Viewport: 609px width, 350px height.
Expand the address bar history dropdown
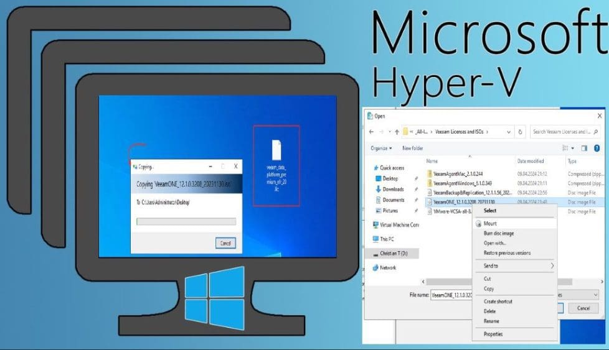coord(509,132)
